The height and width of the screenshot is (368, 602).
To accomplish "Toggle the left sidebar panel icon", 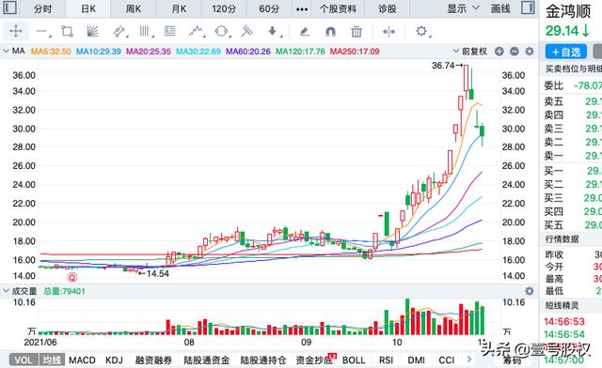I will pos(9,8).
